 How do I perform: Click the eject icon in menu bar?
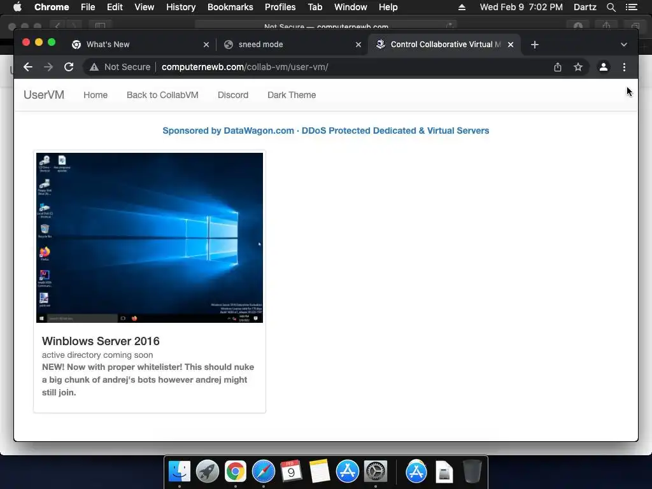(462, 7)
